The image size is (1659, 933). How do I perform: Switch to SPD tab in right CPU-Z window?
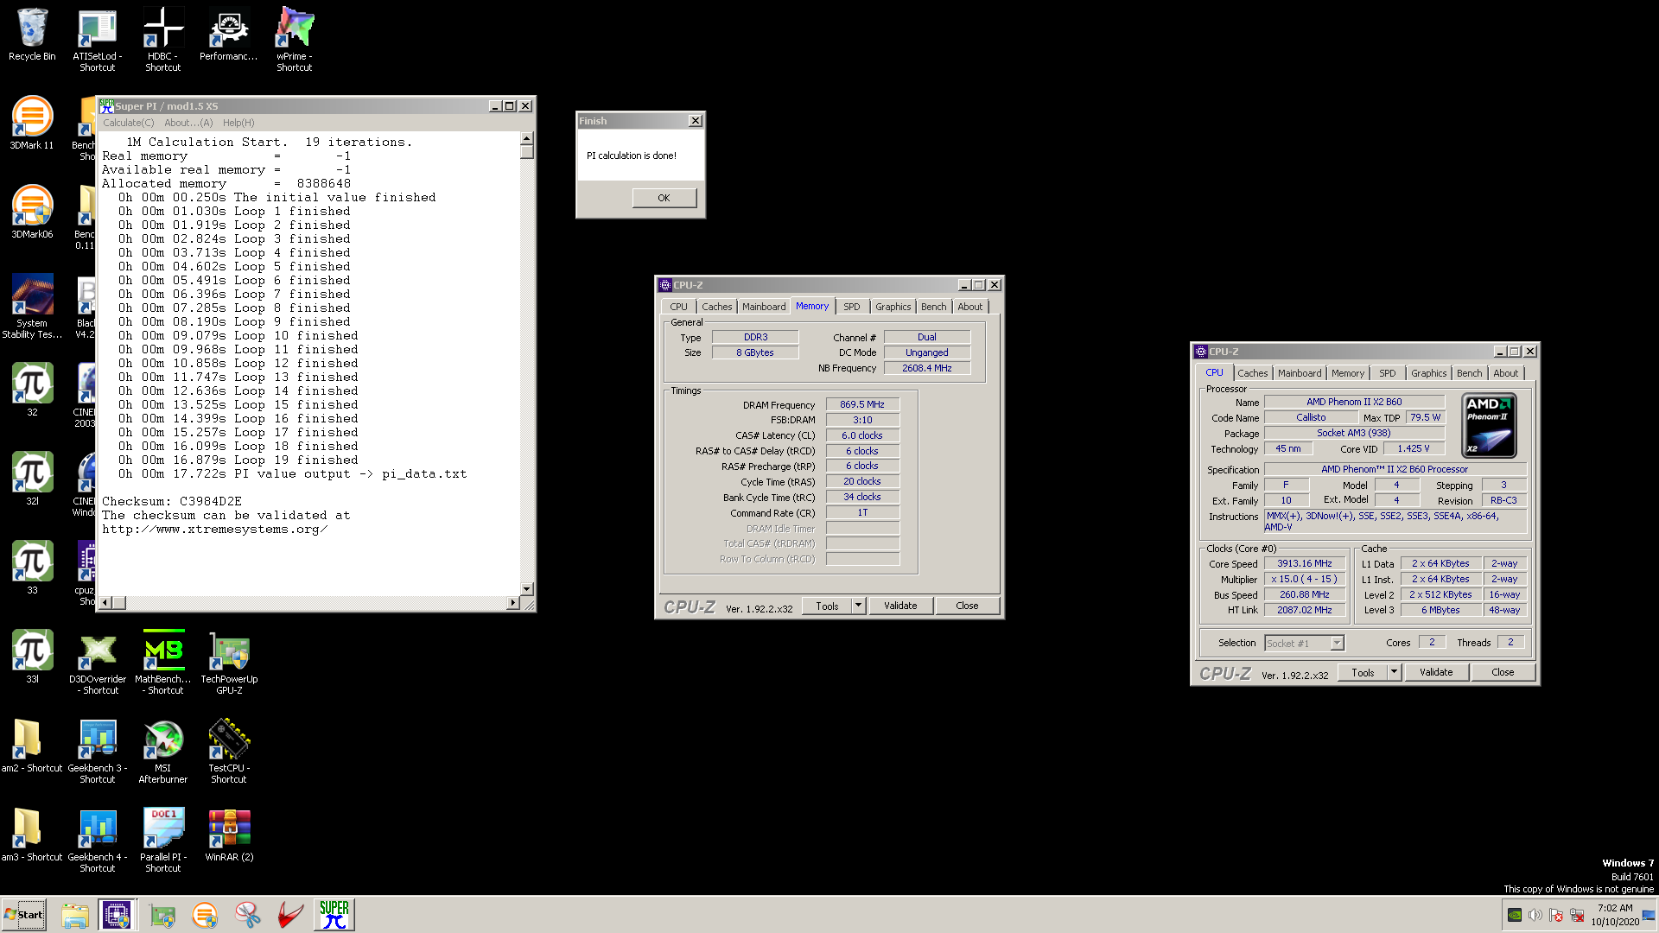(x=1387, y=373)
